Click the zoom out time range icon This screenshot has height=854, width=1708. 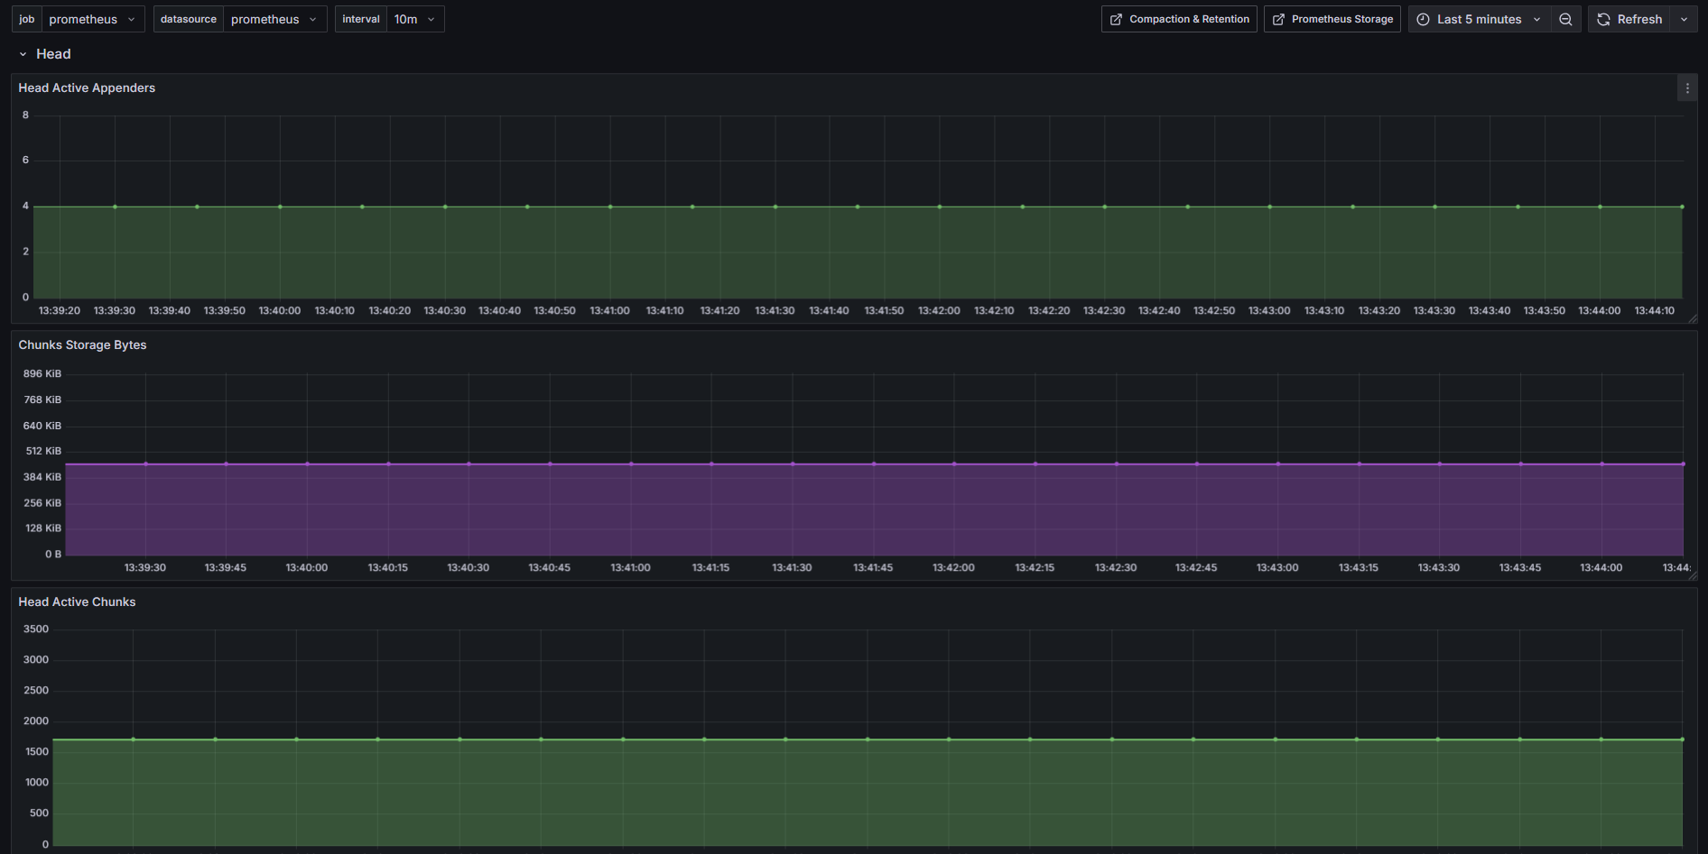(1565, 19)
